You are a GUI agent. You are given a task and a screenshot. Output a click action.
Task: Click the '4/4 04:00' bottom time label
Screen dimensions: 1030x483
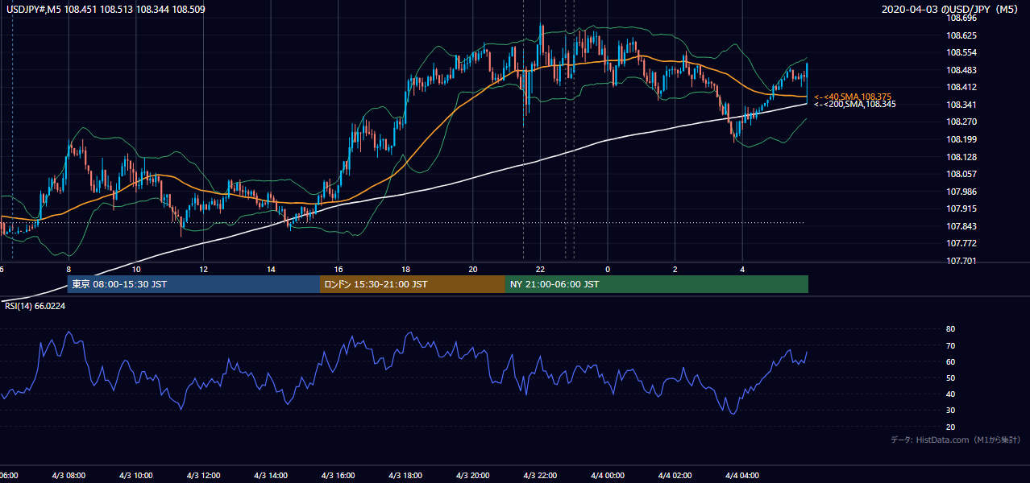742,475
